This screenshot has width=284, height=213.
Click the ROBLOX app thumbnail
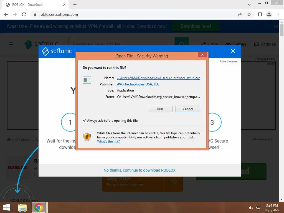(17, 168)
